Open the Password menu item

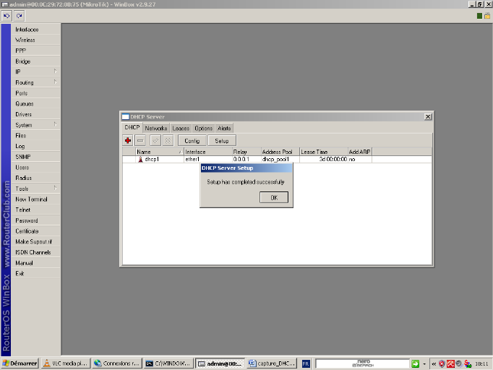[x=35, y=220]
